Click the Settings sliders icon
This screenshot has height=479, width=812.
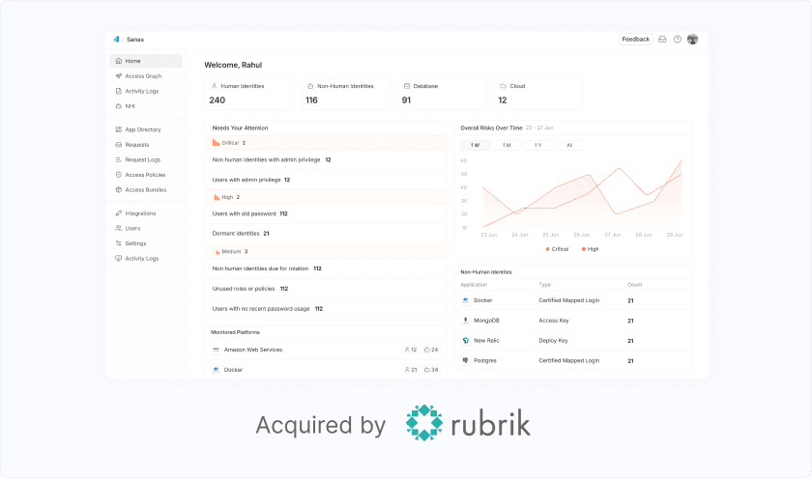click(x=119, y=243)
